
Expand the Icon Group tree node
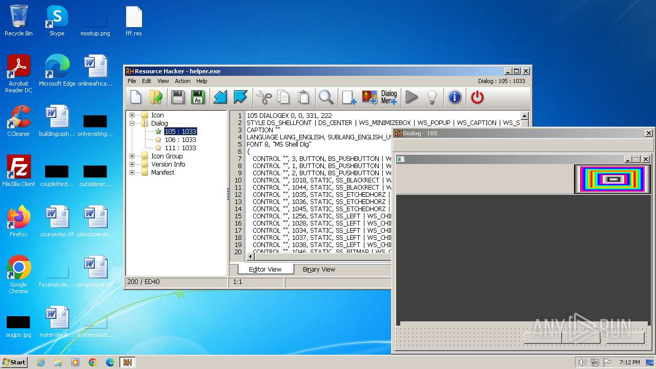132,156
